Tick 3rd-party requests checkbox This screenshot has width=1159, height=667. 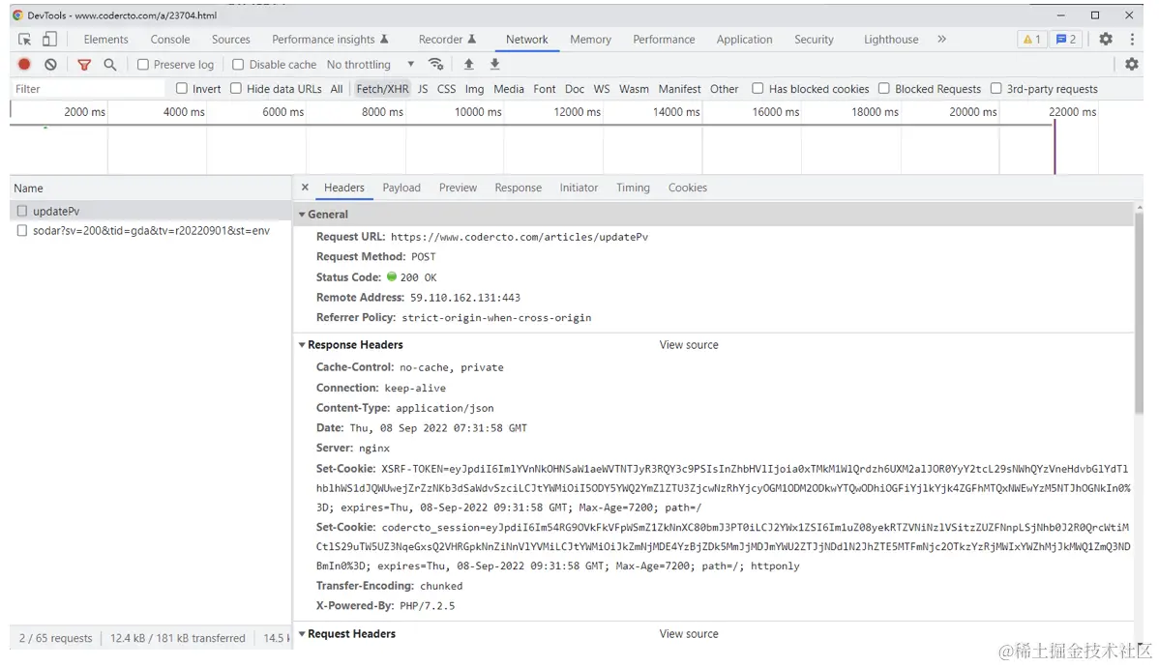click(996, 89)
